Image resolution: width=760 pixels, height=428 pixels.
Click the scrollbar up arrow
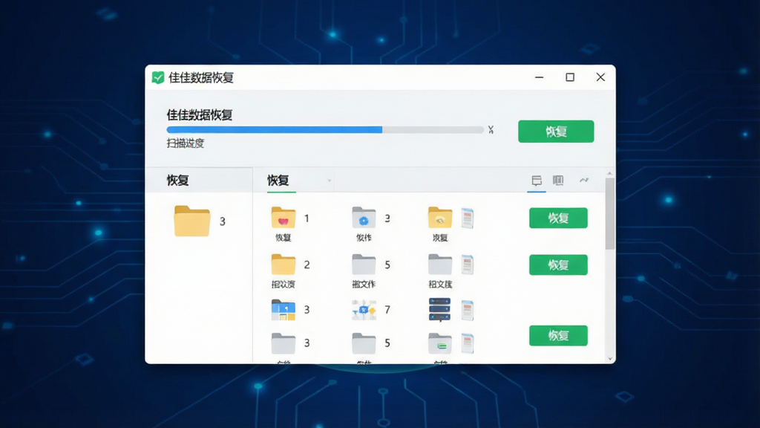point(610,173)
